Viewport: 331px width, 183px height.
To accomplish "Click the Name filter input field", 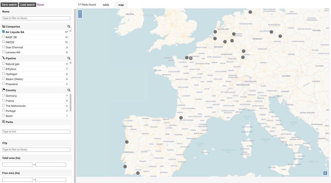I will (36, 17).
